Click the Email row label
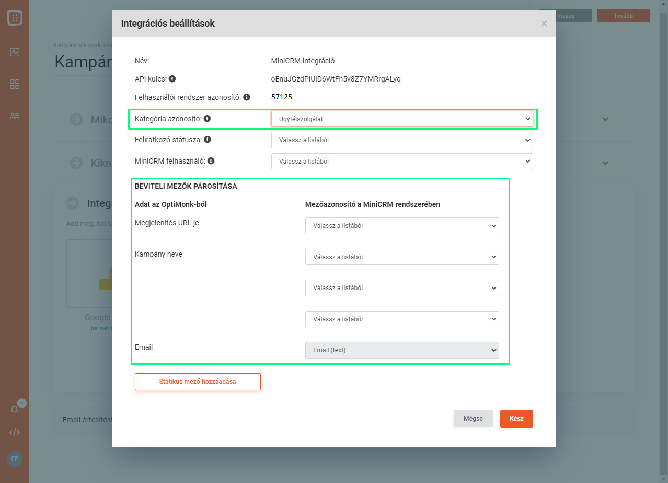The height and width of the screenshot is (483, 668). (x=144, y=347)
